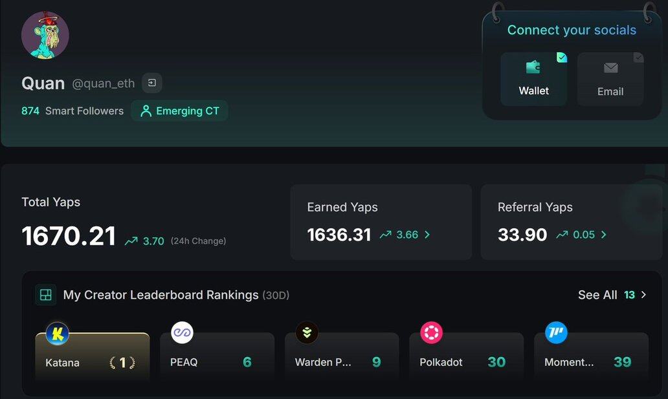Expand Earned Yaps details chevron
This screenshot has height=399, width=668.
tap(427, 235)
